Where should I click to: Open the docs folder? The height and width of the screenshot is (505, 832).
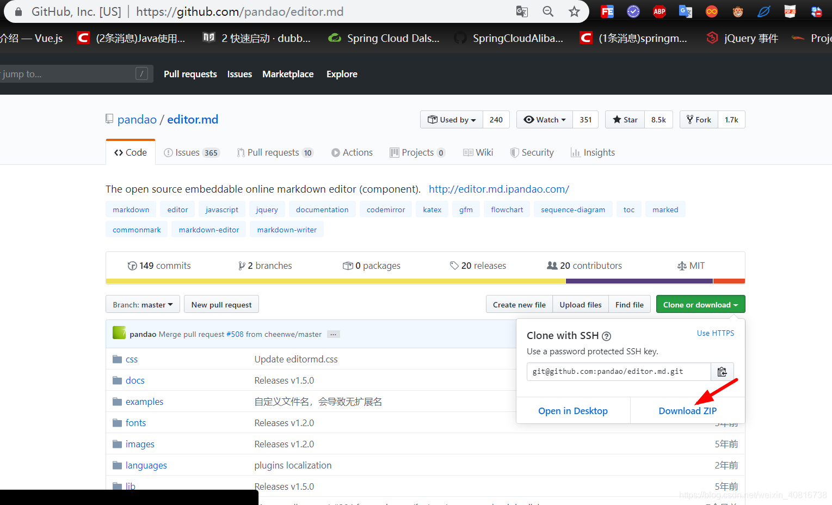[x=135, y=380]
